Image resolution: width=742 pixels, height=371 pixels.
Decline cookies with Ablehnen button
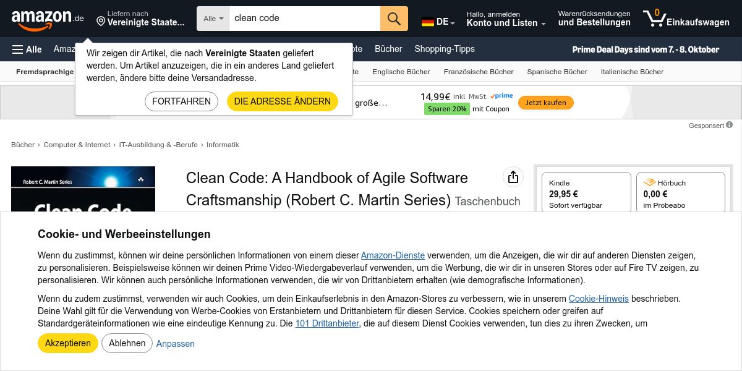click(x=127, y=343)
